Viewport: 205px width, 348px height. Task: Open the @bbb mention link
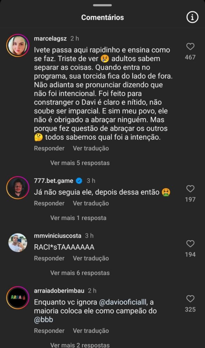click(x=44, y=320)
